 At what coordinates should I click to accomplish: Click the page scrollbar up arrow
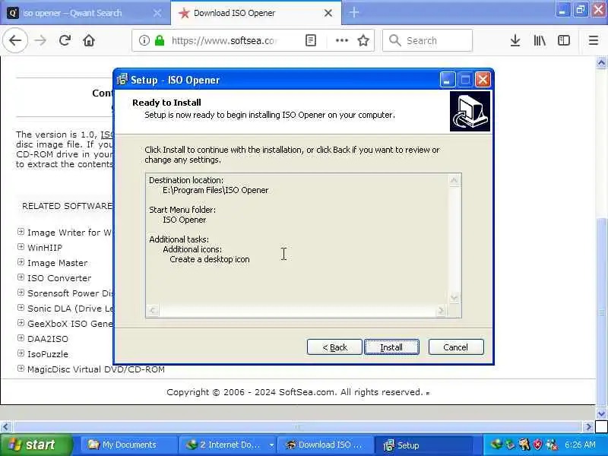coord(601,63)
